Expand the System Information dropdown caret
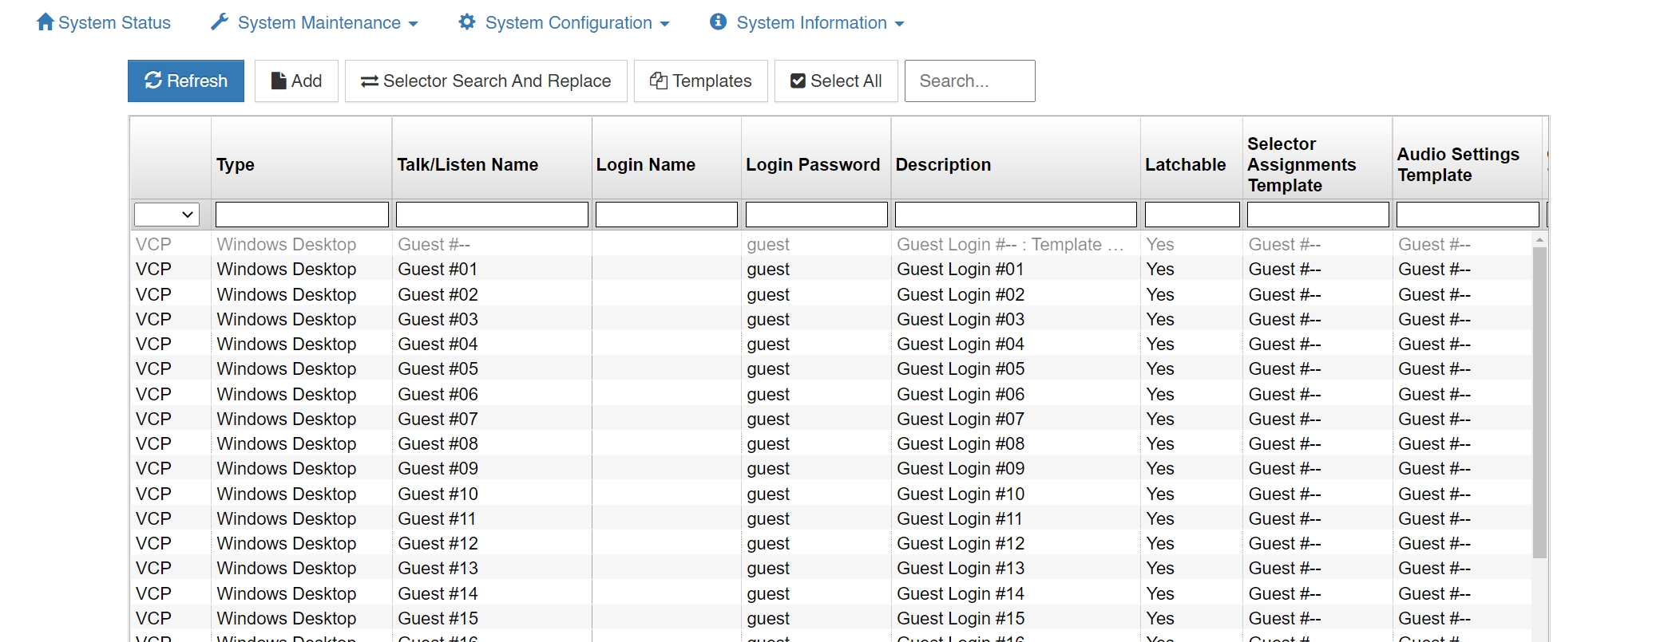 tap(899, 24)
